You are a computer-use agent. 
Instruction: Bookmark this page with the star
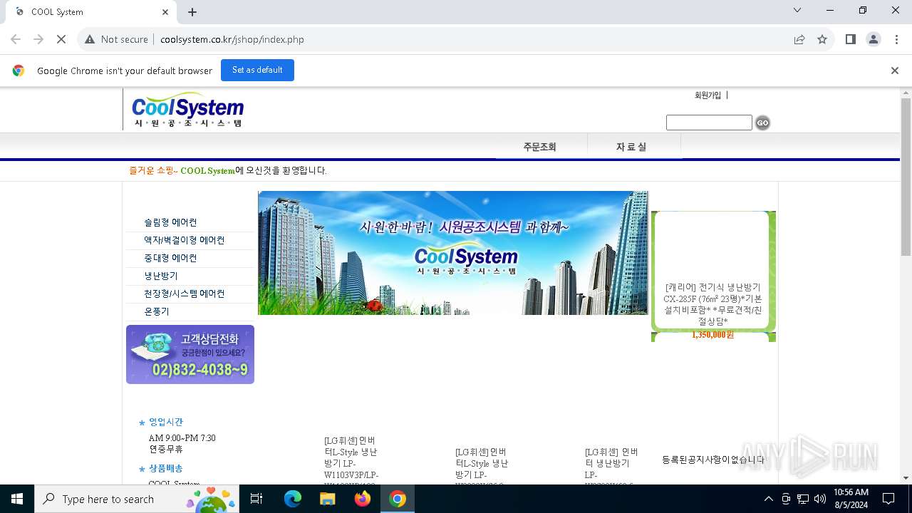pyautogui.click(x=822, y=39)
